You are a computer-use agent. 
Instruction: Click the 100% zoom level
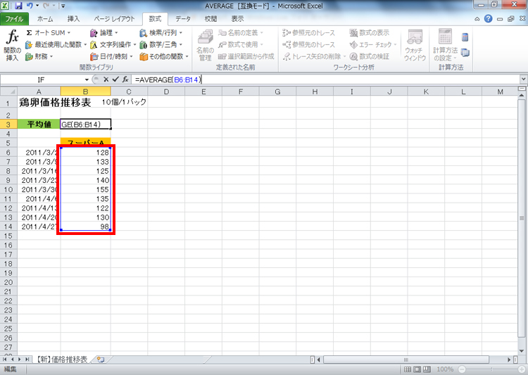(x=445, y=369)
